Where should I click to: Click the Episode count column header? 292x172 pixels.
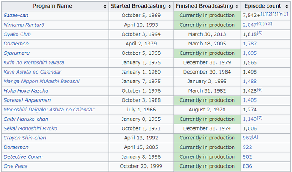pos(265,6)
